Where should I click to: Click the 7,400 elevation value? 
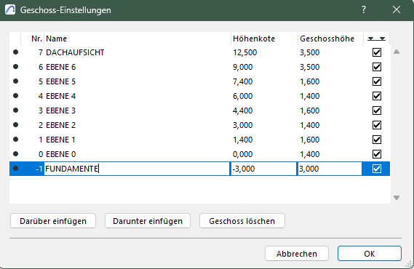(x=242, y=81)
